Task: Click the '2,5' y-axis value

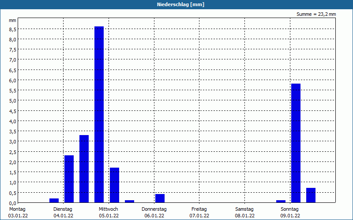Action: click(13, 152)
